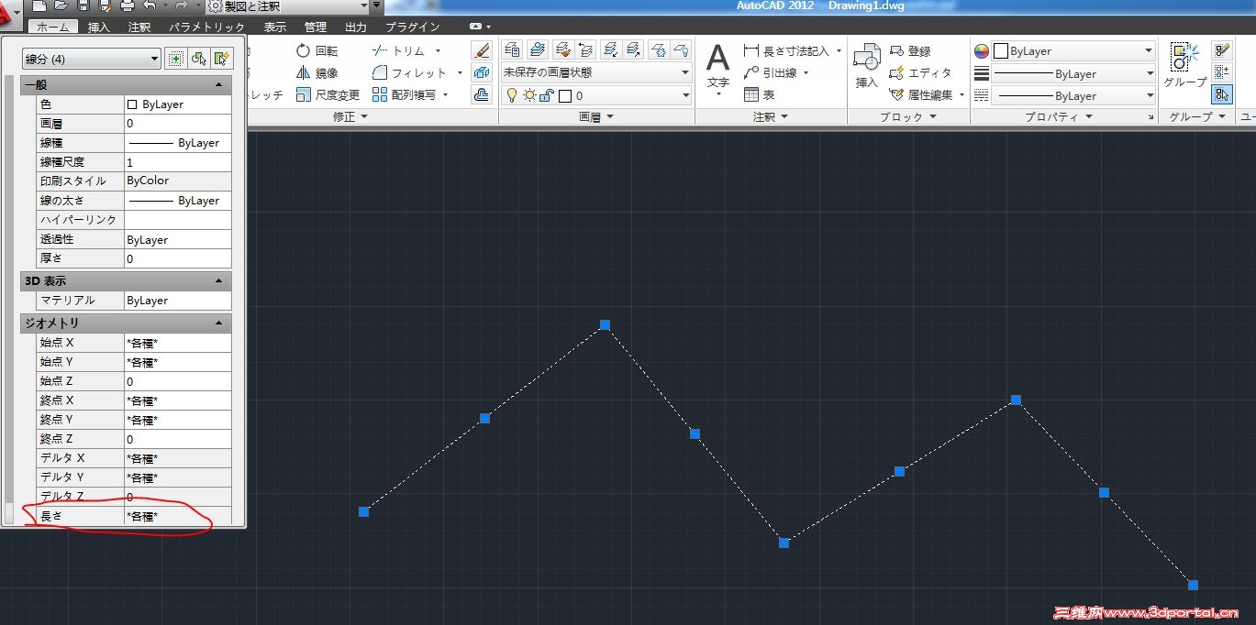This screenshot has height=625, width=1256.
Task: Expand the Layers (画層) panel
Action: pos(596,116)
